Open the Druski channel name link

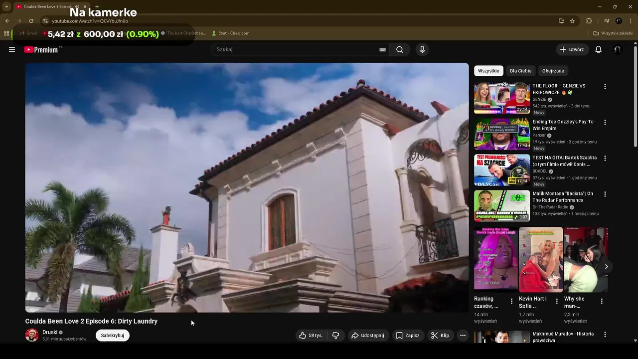50,332
